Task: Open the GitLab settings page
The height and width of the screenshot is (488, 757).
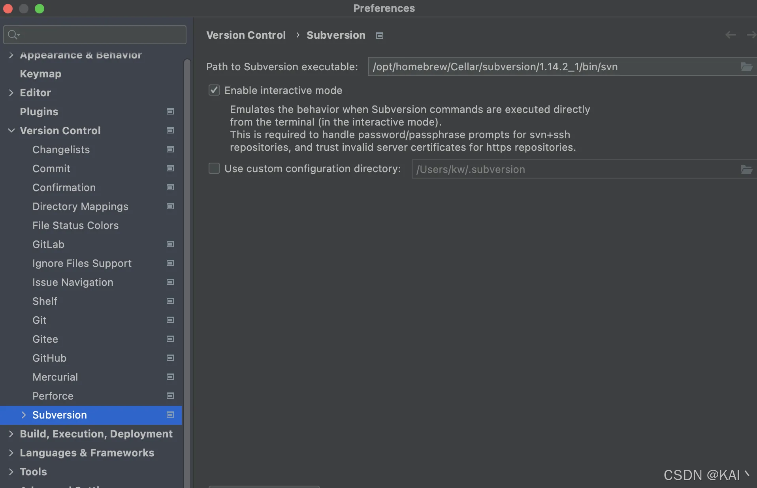Action: coord(49,244)
